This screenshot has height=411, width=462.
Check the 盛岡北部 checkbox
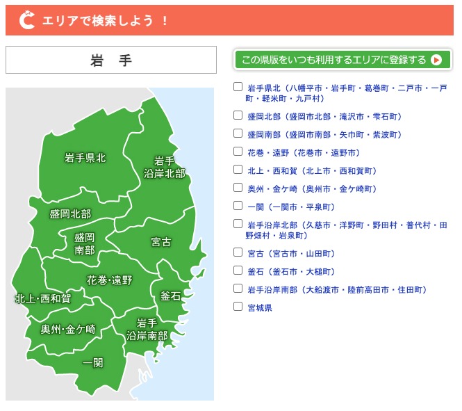tap(238, 115)
